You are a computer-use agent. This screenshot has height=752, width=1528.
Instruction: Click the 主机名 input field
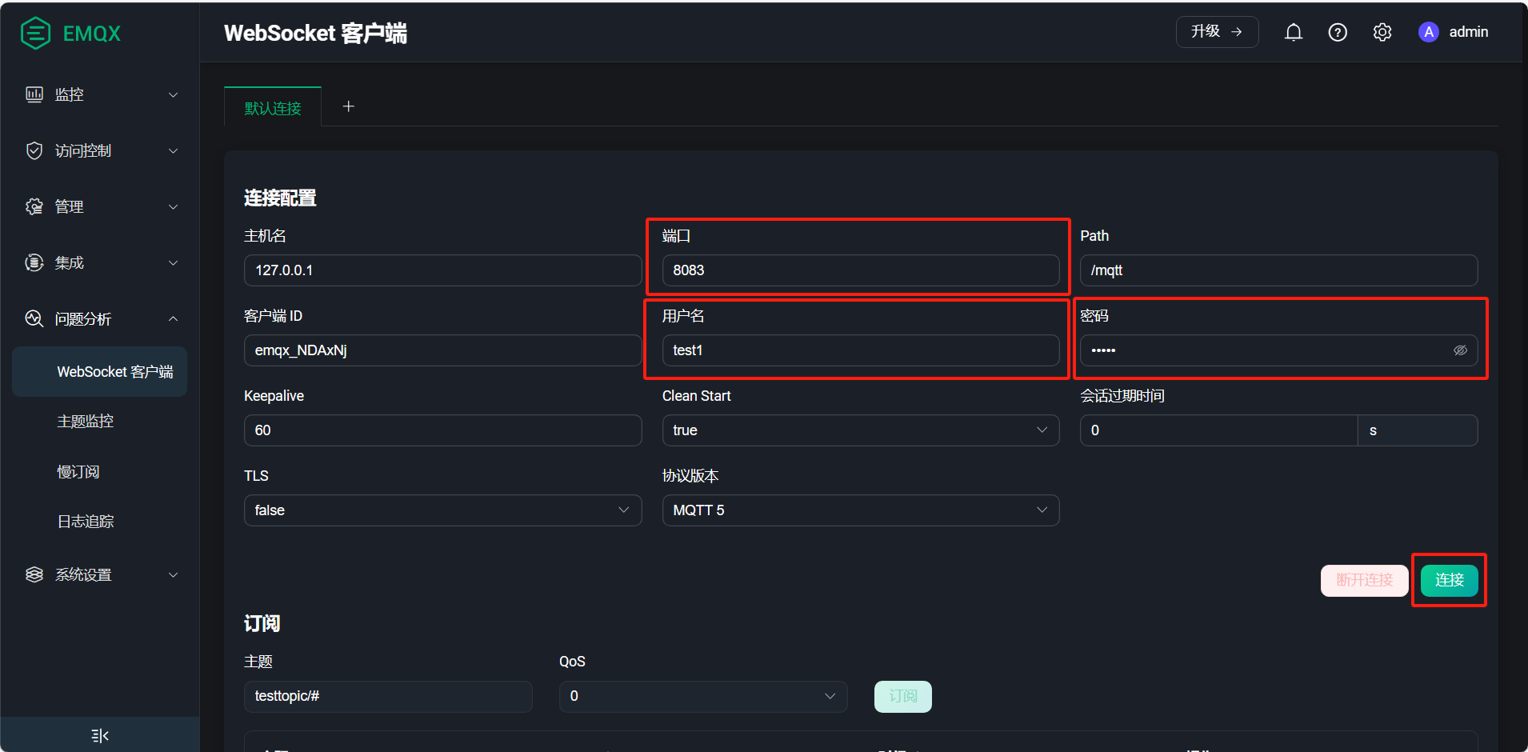point(442,270)
